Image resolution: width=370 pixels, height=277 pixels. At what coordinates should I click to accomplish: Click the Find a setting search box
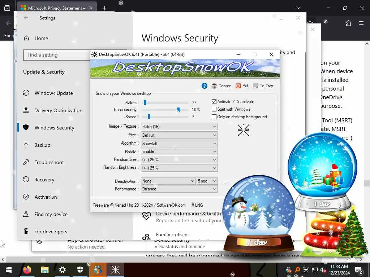(x=57, y=55)
